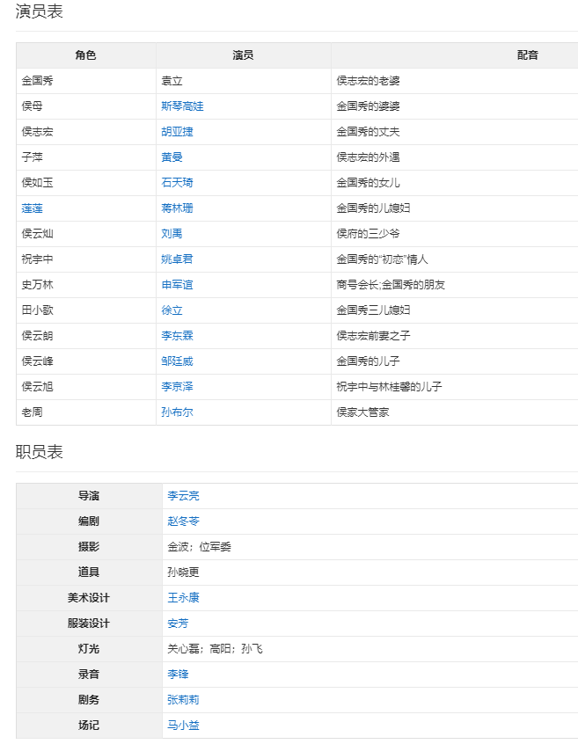Select the character name 侯母

32,106
